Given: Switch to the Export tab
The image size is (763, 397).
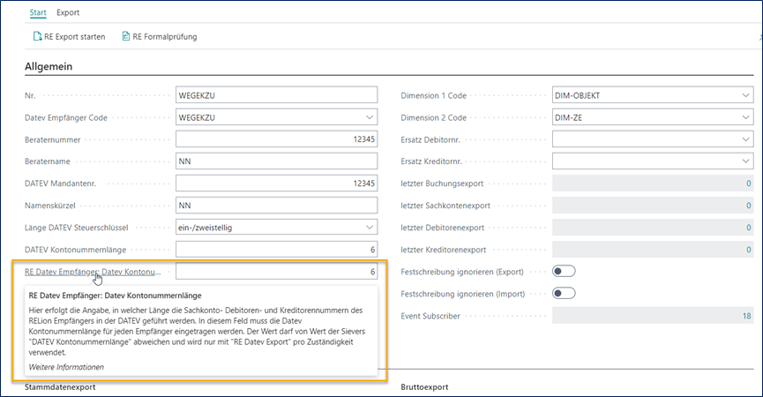Looking at the screenshot, I should [68, 12].
